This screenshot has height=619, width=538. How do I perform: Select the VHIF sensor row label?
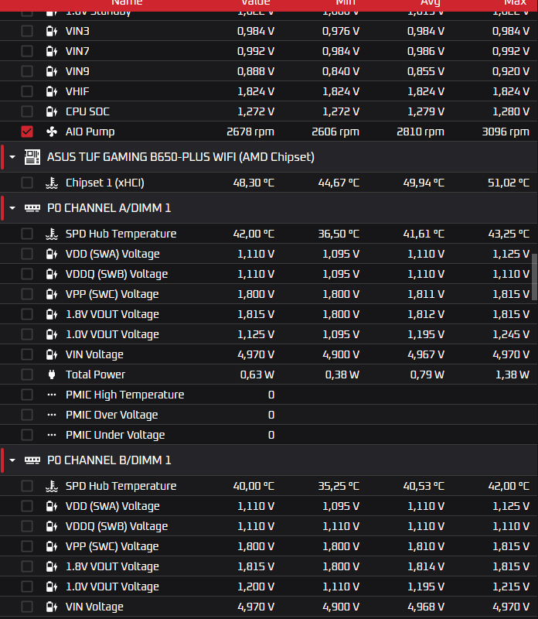coord(77,91)
